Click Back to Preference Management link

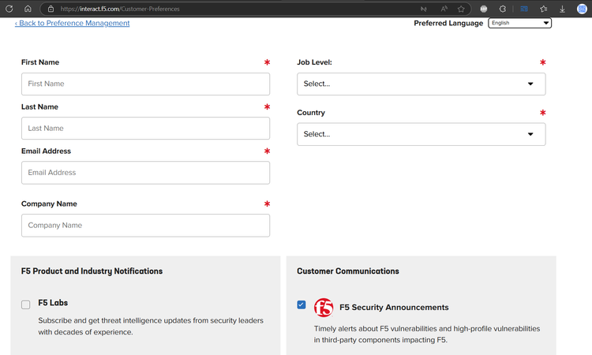coord(73,23)
